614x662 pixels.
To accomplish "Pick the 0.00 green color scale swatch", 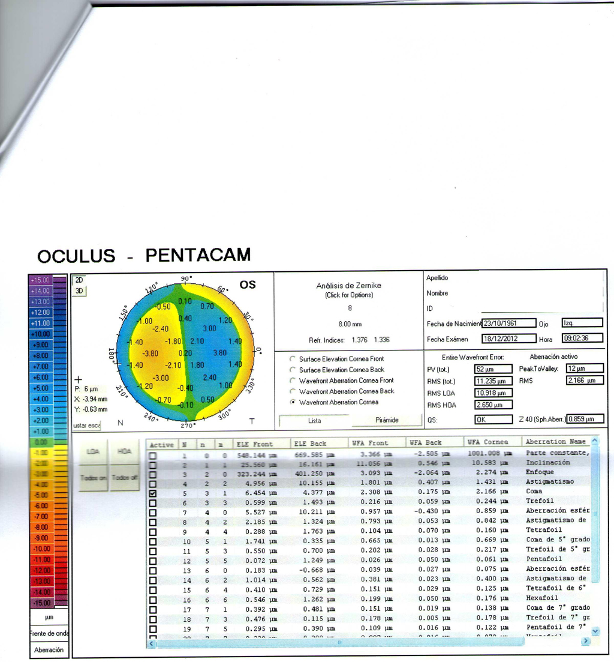I will (41, 442).
